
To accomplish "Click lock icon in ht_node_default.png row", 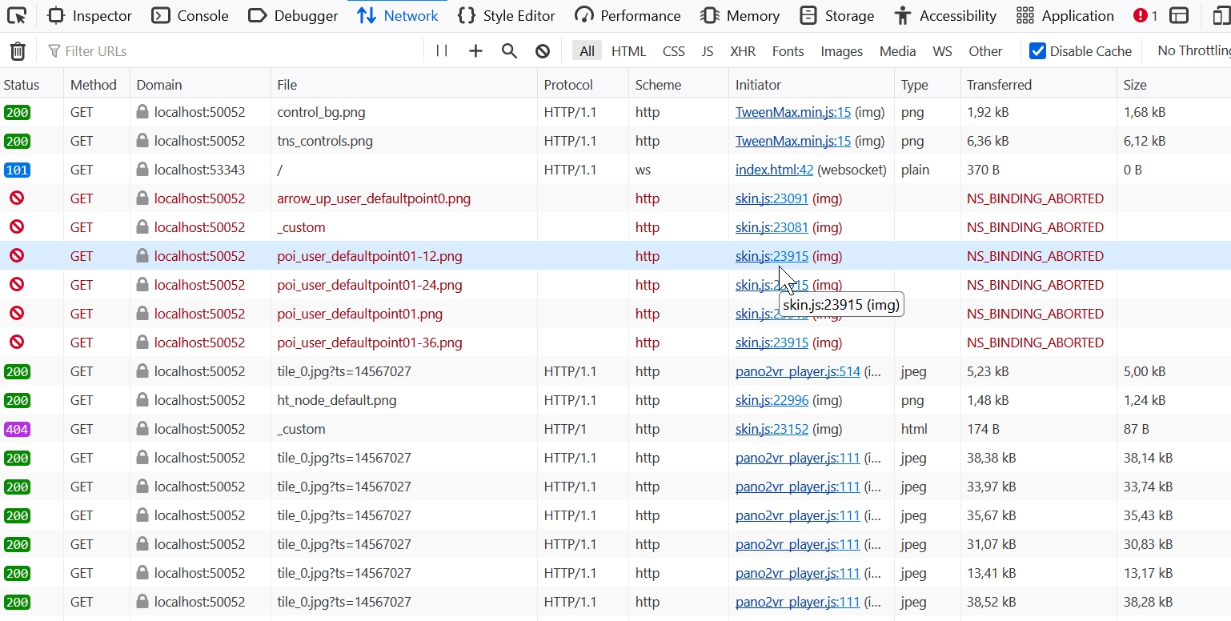I will 142,399.
